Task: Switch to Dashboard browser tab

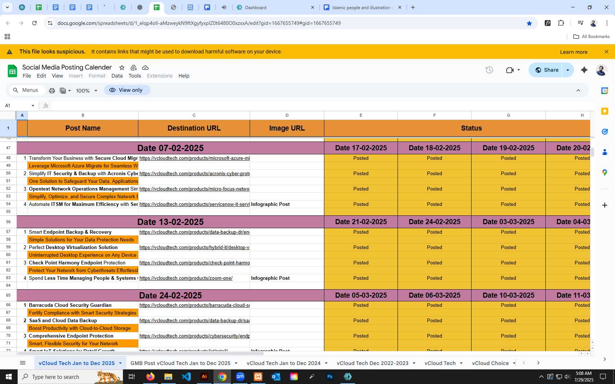Action: pyautogui.click(x=275, y=7)
